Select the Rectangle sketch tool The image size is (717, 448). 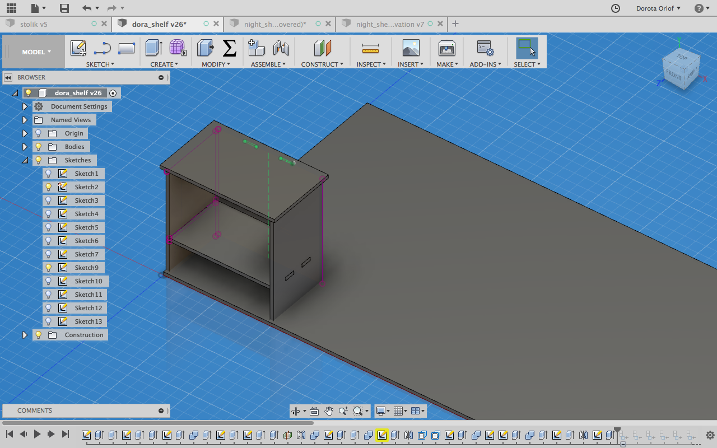click(127, 48)
